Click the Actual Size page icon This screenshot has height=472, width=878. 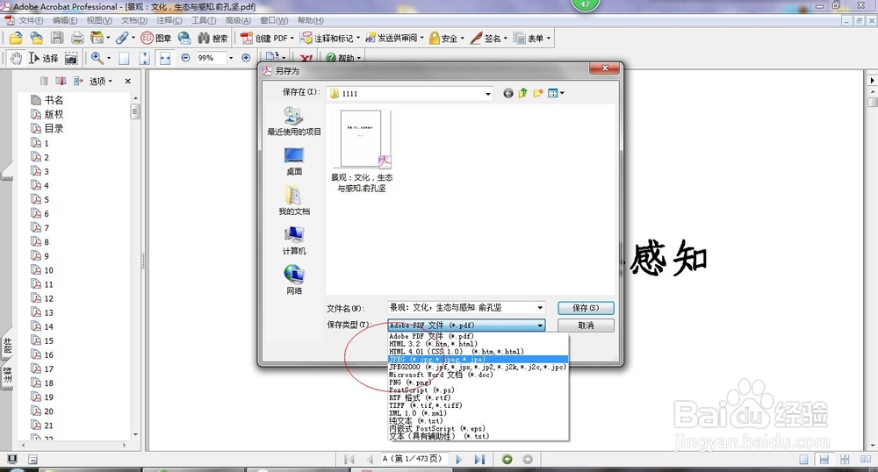click(x=124, y=58)
